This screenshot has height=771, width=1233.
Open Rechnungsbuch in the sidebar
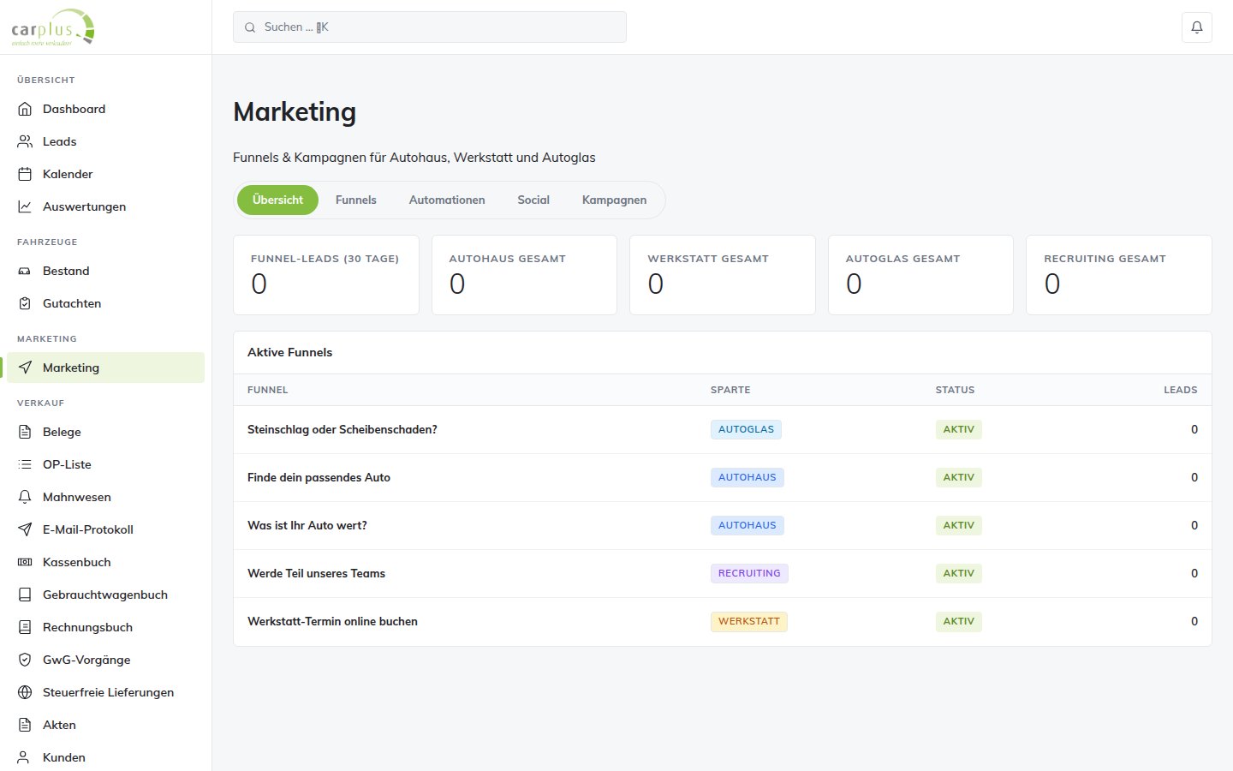tap(105, 627)
